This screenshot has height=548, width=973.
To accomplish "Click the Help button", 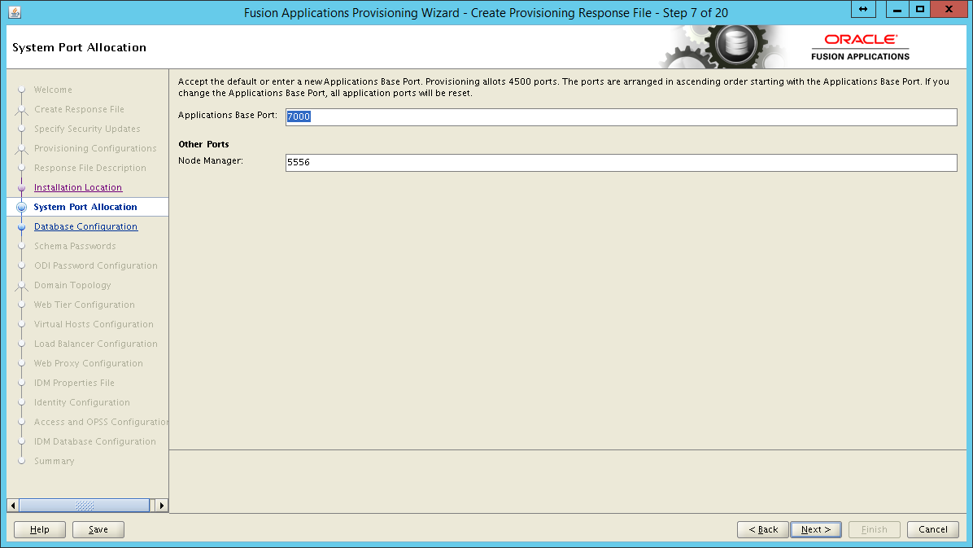I will 40,529.
